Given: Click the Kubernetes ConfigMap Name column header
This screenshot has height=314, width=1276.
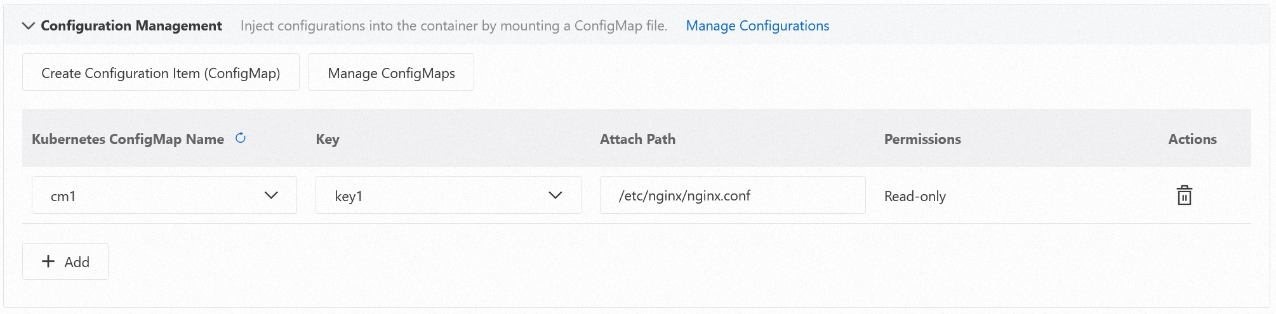Looking at the screenshot, I should [x=128, y=139].
